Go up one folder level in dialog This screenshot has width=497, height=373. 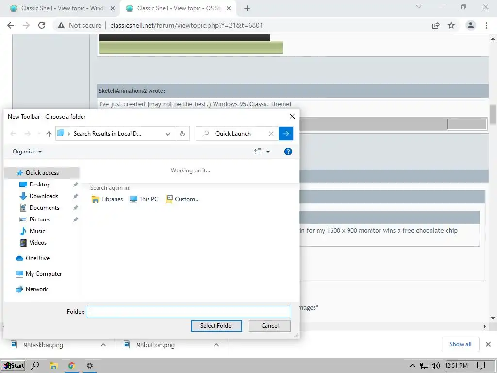click(49, 134)
